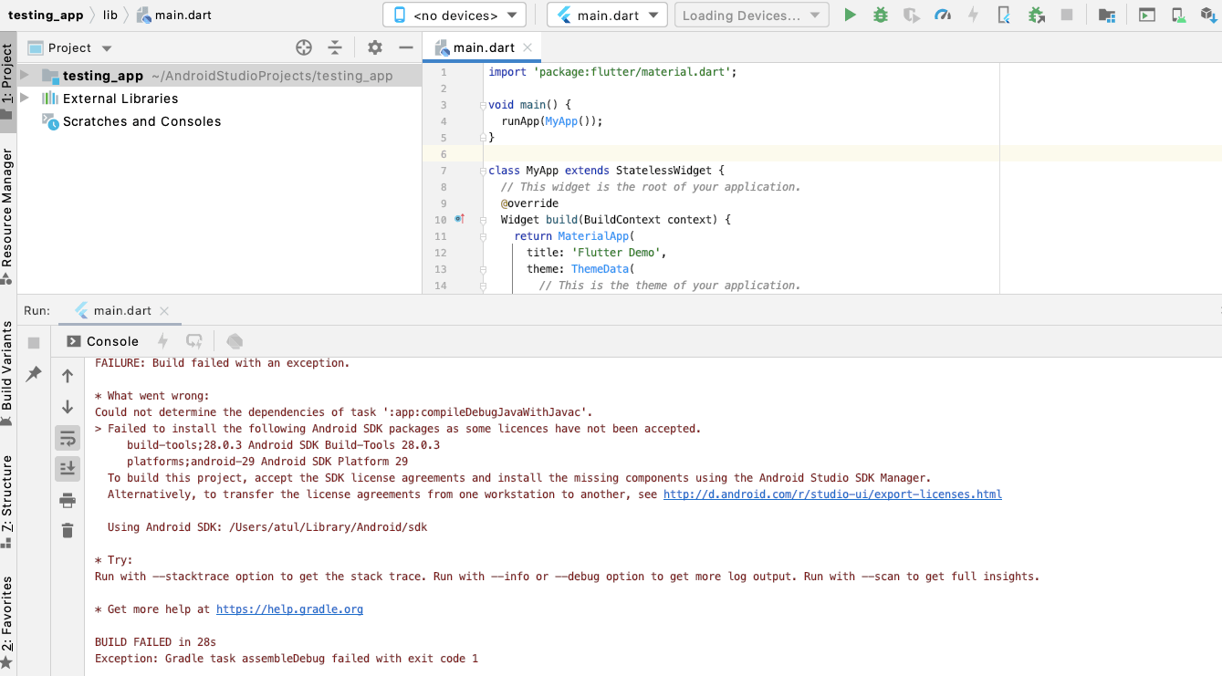The image size is (1222, 676).
Task: Click the gray Stop button in top toolbar
Action: click(x=1066, y=15)
